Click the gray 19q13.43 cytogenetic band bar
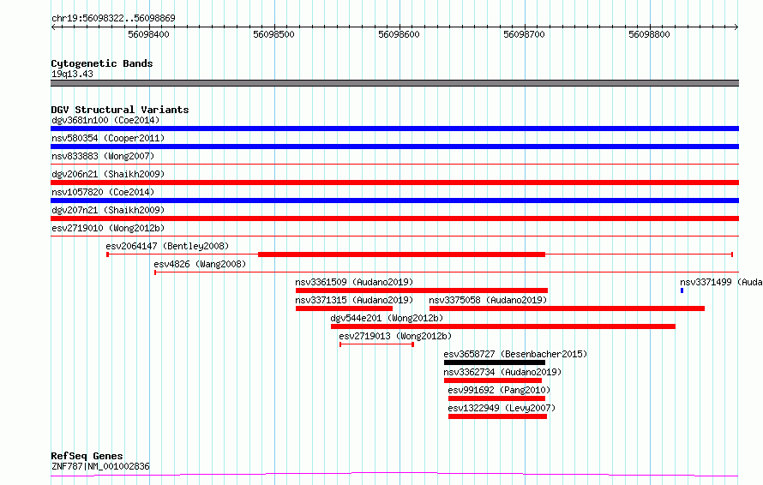This screenshot has height=485, width=763. click(394, 83)
